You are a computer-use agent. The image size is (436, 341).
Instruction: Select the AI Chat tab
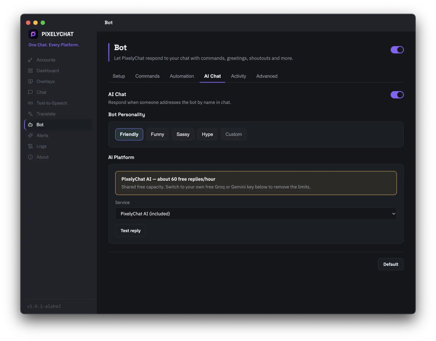pos(213,76)
